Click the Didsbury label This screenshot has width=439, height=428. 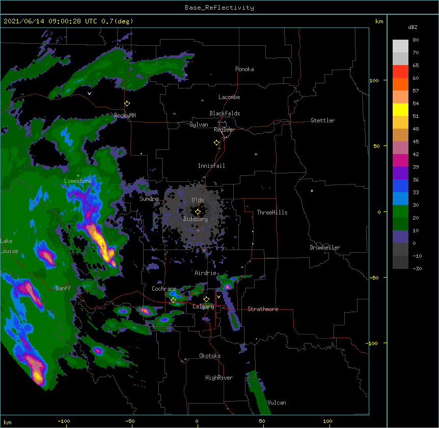click(x=196, y=219)
